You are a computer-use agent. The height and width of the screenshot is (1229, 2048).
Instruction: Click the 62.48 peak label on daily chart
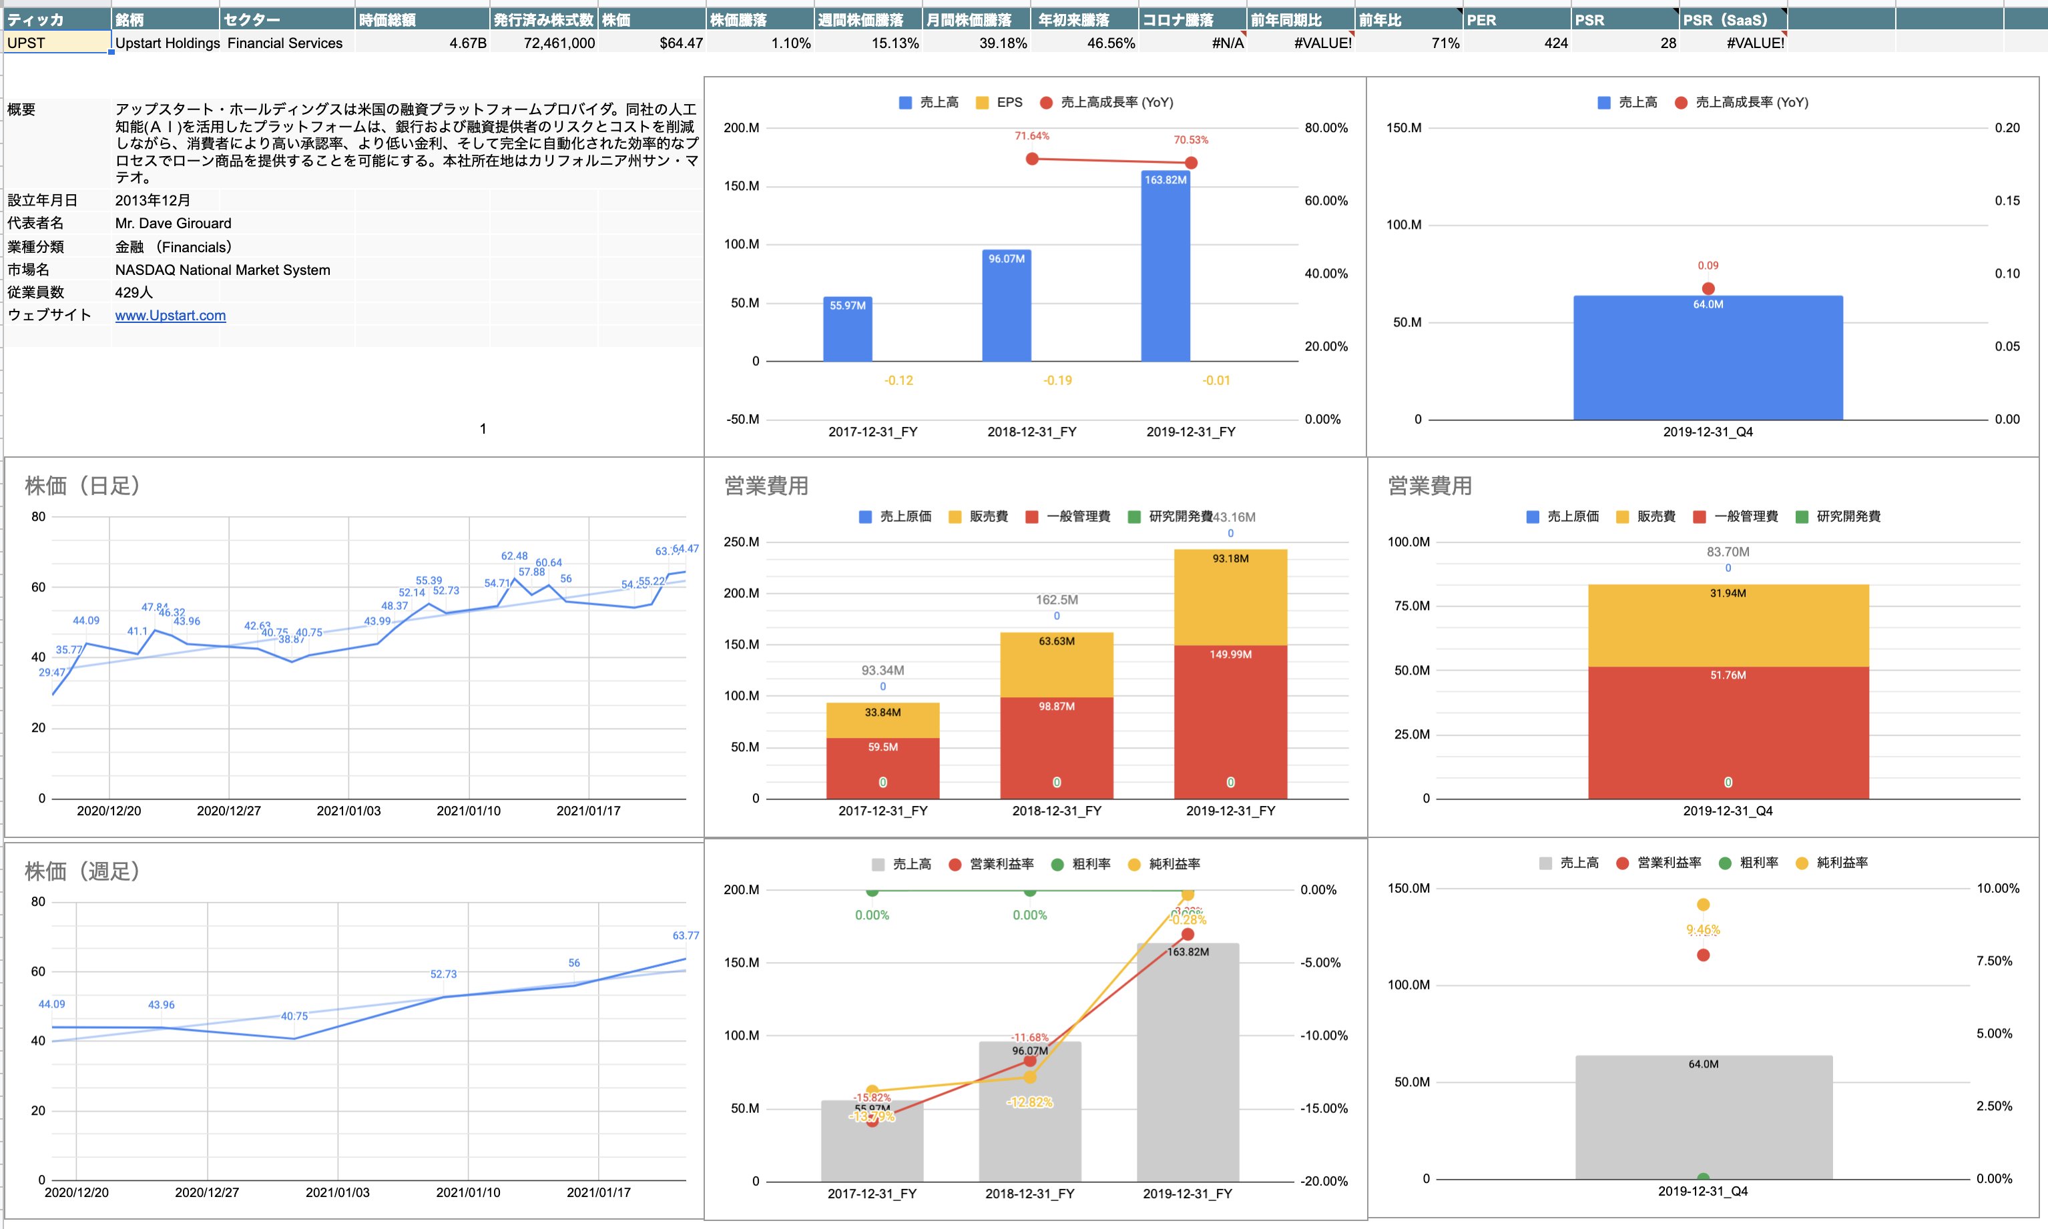coord(515,556)
